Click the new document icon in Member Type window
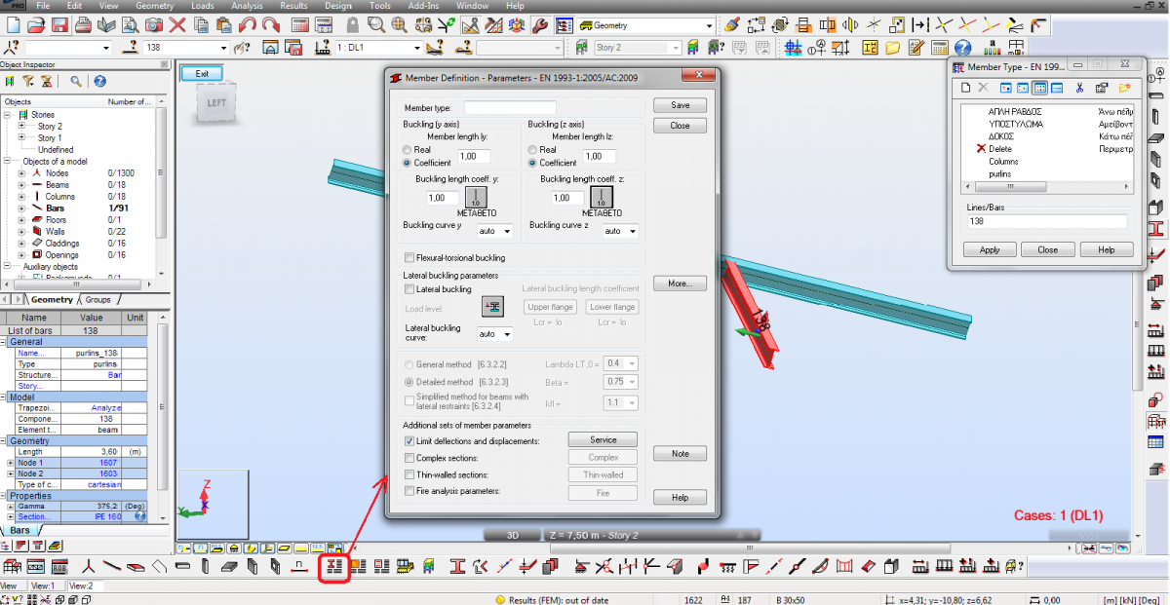The image size is (1170, 605). [965, 88]
